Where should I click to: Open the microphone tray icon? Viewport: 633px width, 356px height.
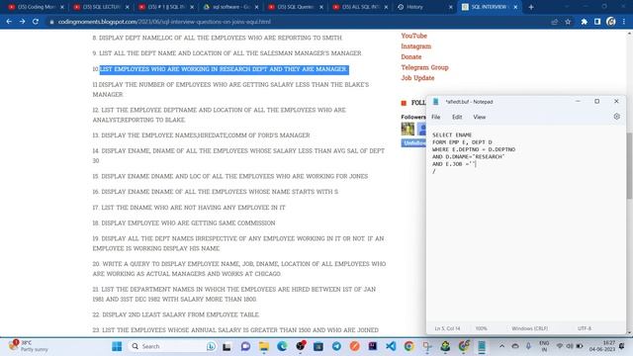pyautogui.click(x=528, y=346)
